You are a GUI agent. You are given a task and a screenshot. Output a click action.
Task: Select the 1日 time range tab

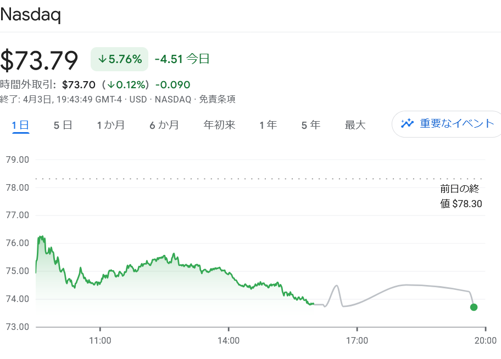point(21,125)
